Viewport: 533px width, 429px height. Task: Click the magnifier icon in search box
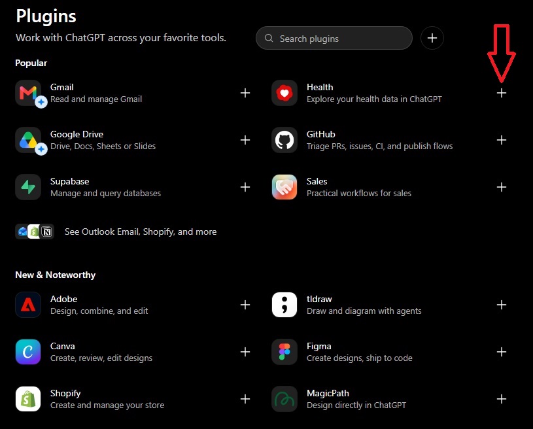point(269,38)
